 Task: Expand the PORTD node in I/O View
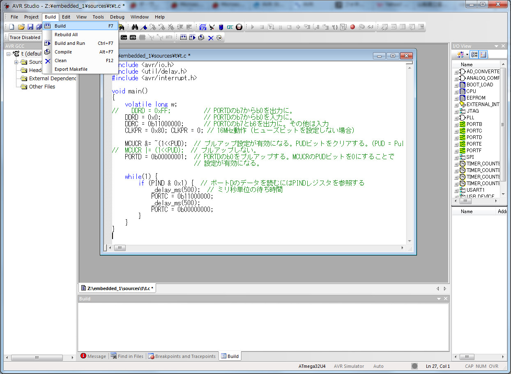coord(456,138)
